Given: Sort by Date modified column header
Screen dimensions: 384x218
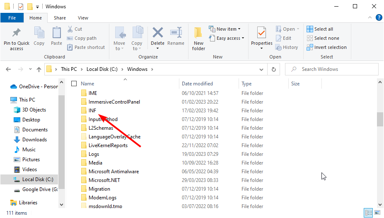Looking at the screenshot, I should pos(197,84).
